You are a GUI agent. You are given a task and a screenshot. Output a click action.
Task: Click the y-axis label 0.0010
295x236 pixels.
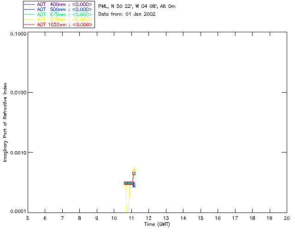[18, 153]
